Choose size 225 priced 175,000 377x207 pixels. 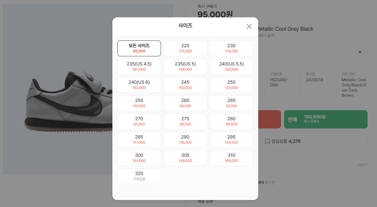click(x=185, y=48)
